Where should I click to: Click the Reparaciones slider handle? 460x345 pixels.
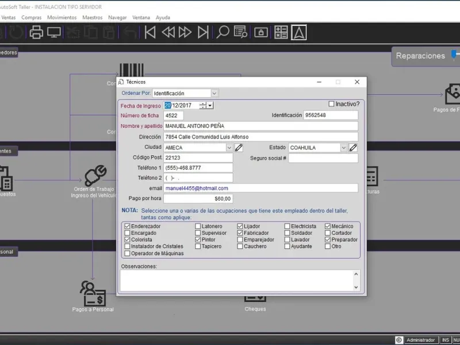[x=454, y=55]
